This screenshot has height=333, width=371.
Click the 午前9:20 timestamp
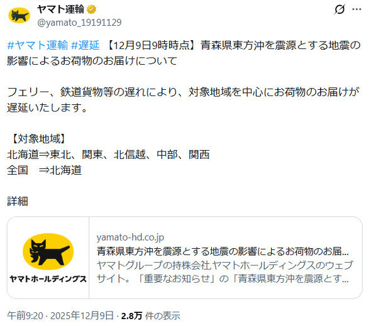tap(25, 316)
